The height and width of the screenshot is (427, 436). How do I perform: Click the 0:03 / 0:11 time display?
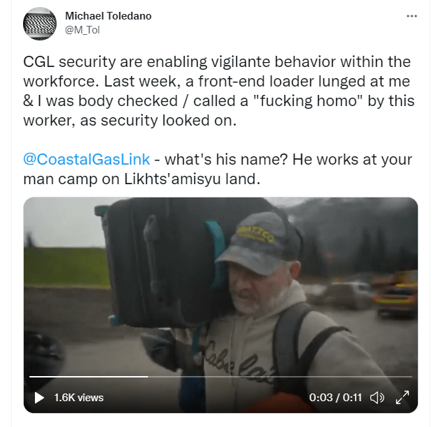click(335, 398)
